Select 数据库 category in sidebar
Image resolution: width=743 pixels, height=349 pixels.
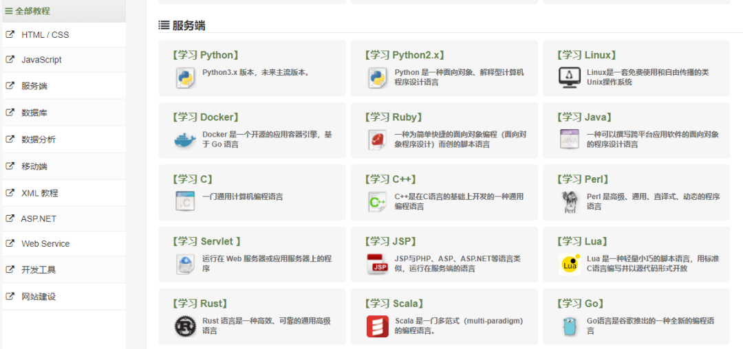[64, 112]
